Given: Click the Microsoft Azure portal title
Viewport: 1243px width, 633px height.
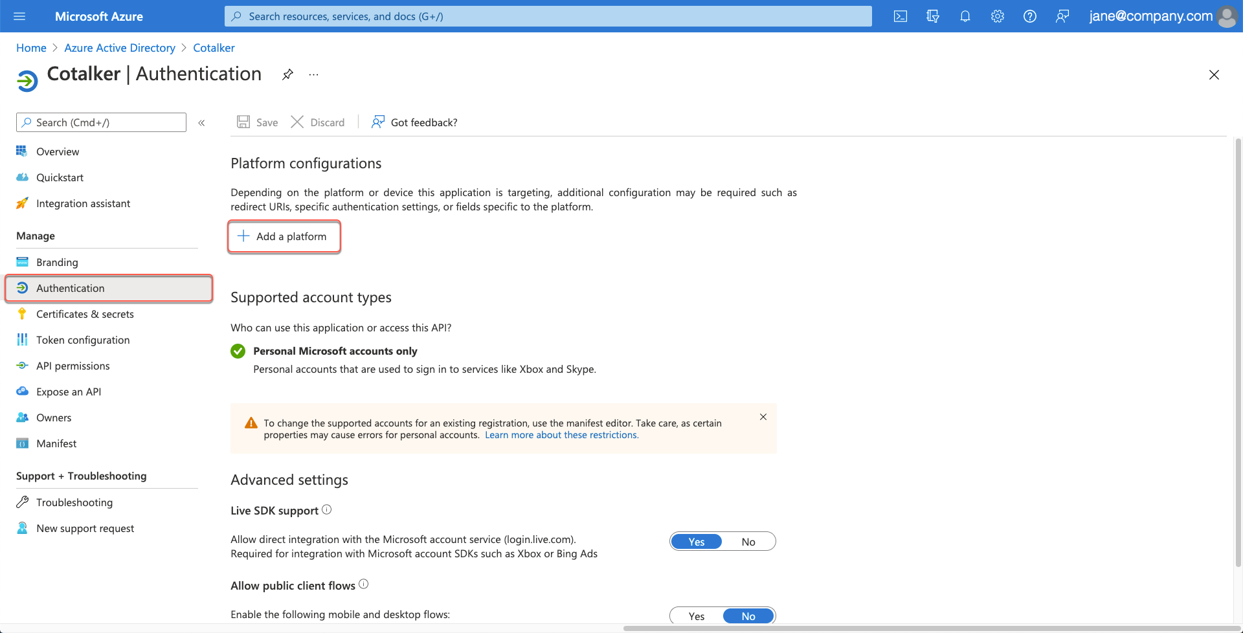Looking at the screenshot, I should click(x=99, y=16).
